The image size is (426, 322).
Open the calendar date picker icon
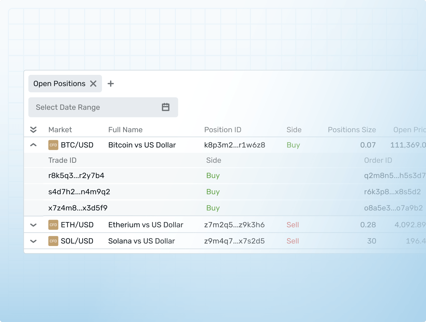[166, 107]
